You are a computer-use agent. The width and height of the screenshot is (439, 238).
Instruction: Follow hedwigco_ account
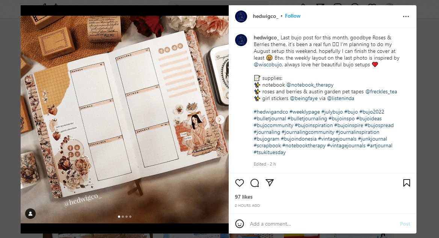coord(293,16)
